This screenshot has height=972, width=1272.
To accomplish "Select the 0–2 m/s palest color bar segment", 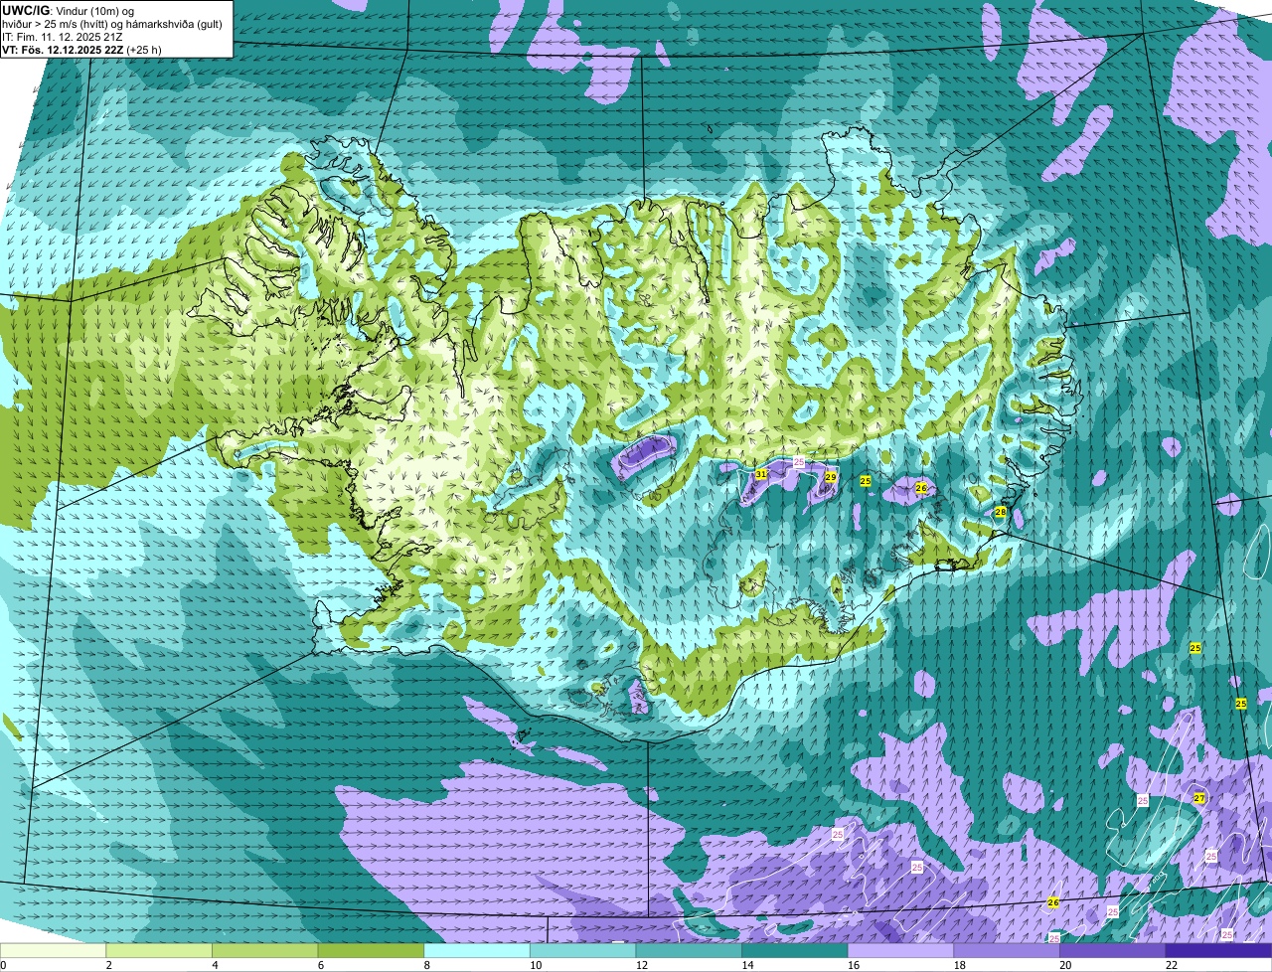I will pyautogui.click(x=54, y=950).
